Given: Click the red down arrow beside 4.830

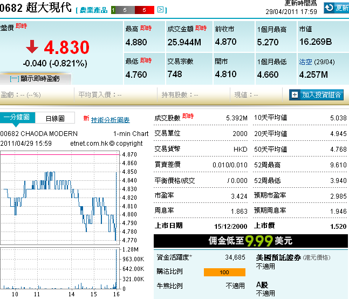Looking at the screenshot, I should click(x=32, y=47).
